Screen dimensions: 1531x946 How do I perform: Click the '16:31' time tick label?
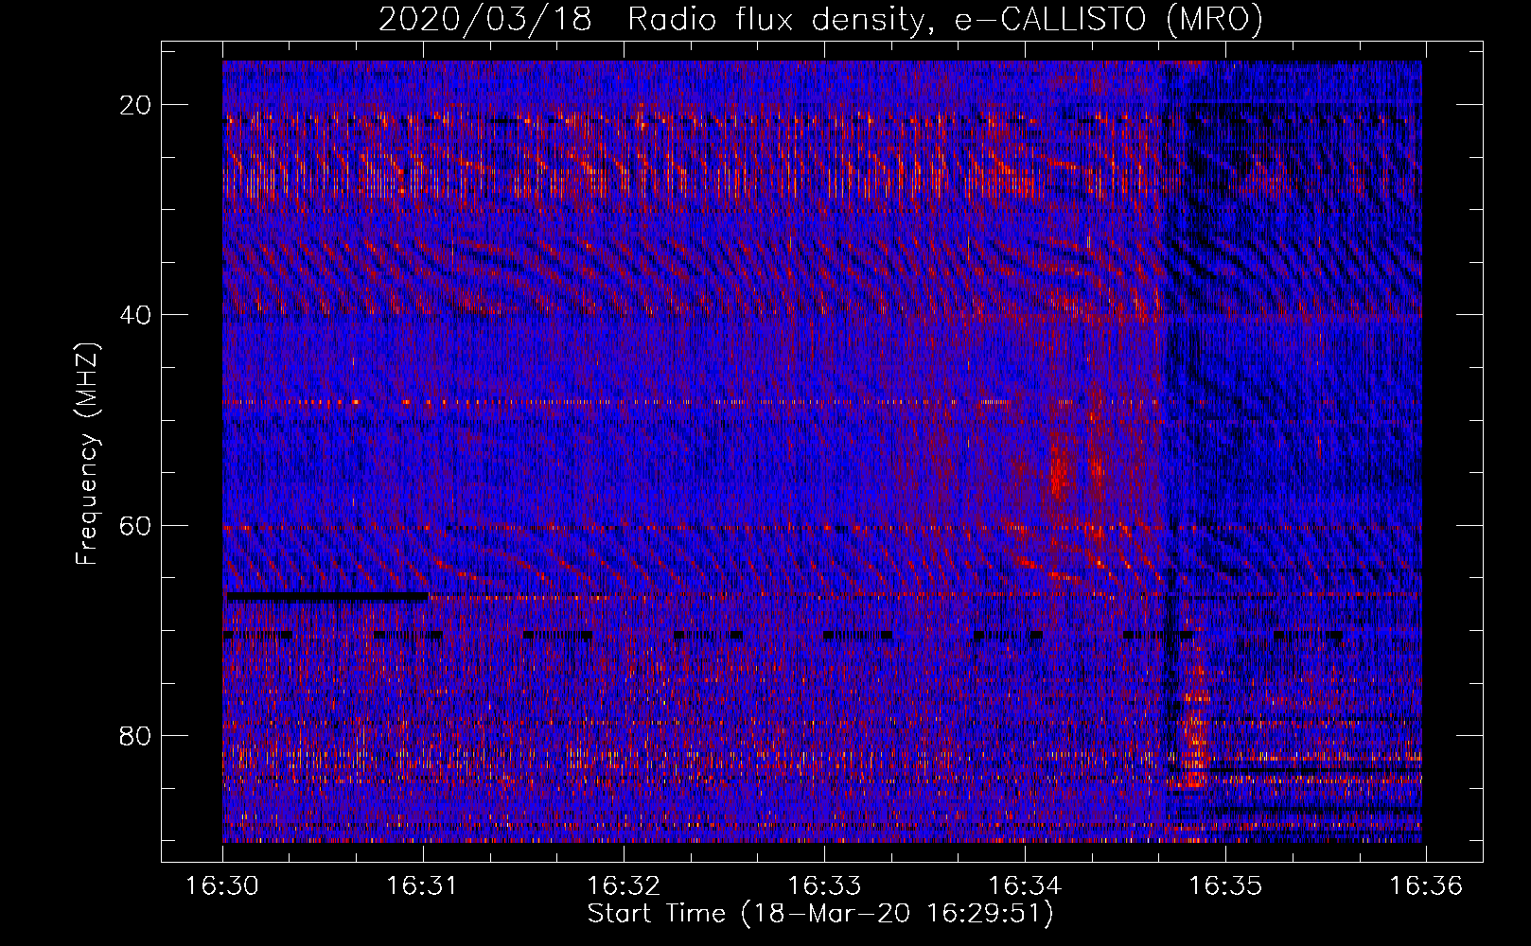(x=423, y=886)
